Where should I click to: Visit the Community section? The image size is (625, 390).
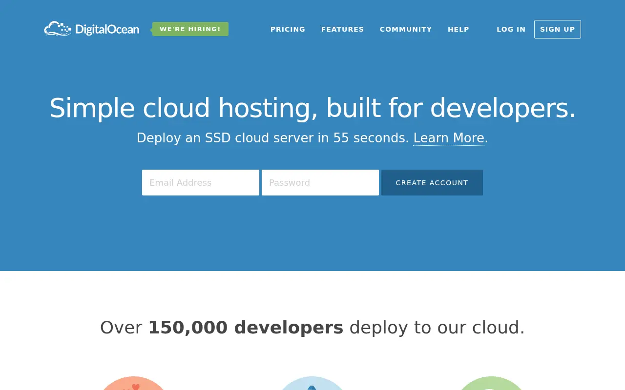(406, 29)
